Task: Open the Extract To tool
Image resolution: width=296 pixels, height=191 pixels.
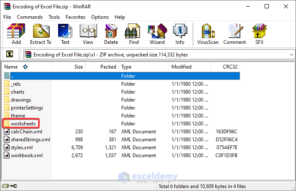Action: click(41, 34)
